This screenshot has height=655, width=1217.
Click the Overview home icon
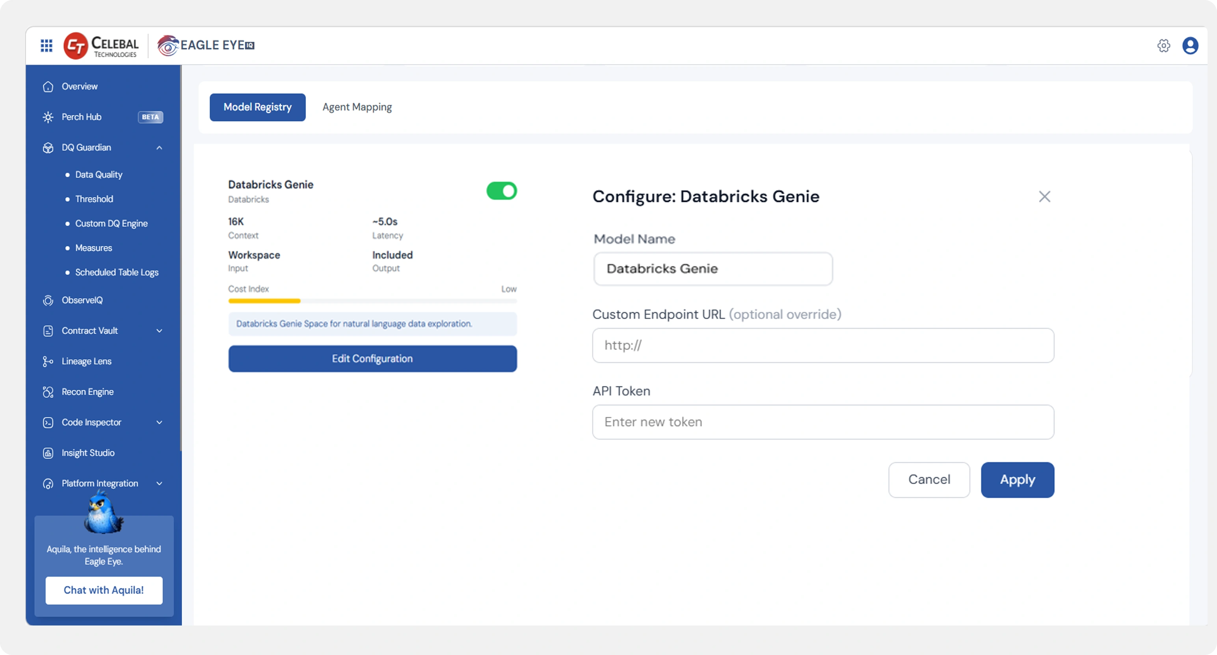[x=48, y=87]
